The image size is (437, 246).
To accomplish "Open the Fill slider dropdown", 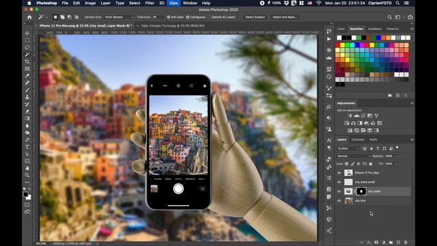I will [x=396, y=164].
